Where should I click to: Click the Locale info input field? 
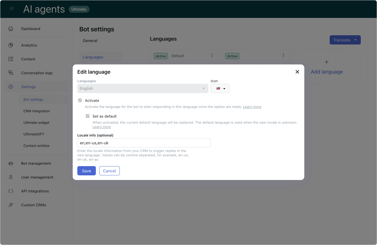[x=144, y=143]
